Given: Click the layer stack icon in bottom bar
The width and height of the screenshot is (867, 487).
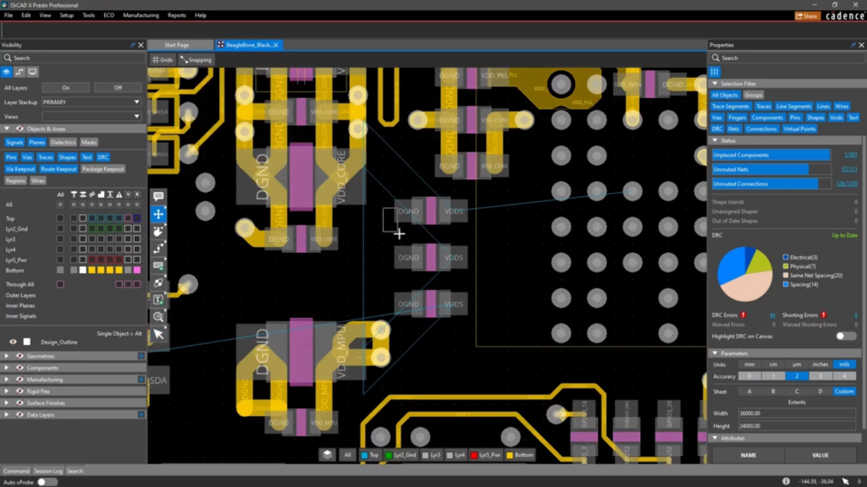Looking at the screenshot, I should 328,455.
